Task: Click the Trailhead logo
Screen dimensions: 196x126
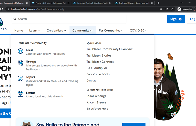Action: point(3,24)
